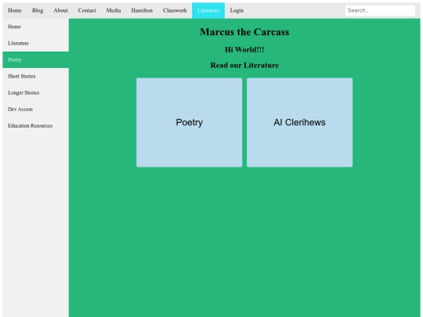Open the Poetry card
This screenshot has height=317, width=423.
tap(189, 122)
